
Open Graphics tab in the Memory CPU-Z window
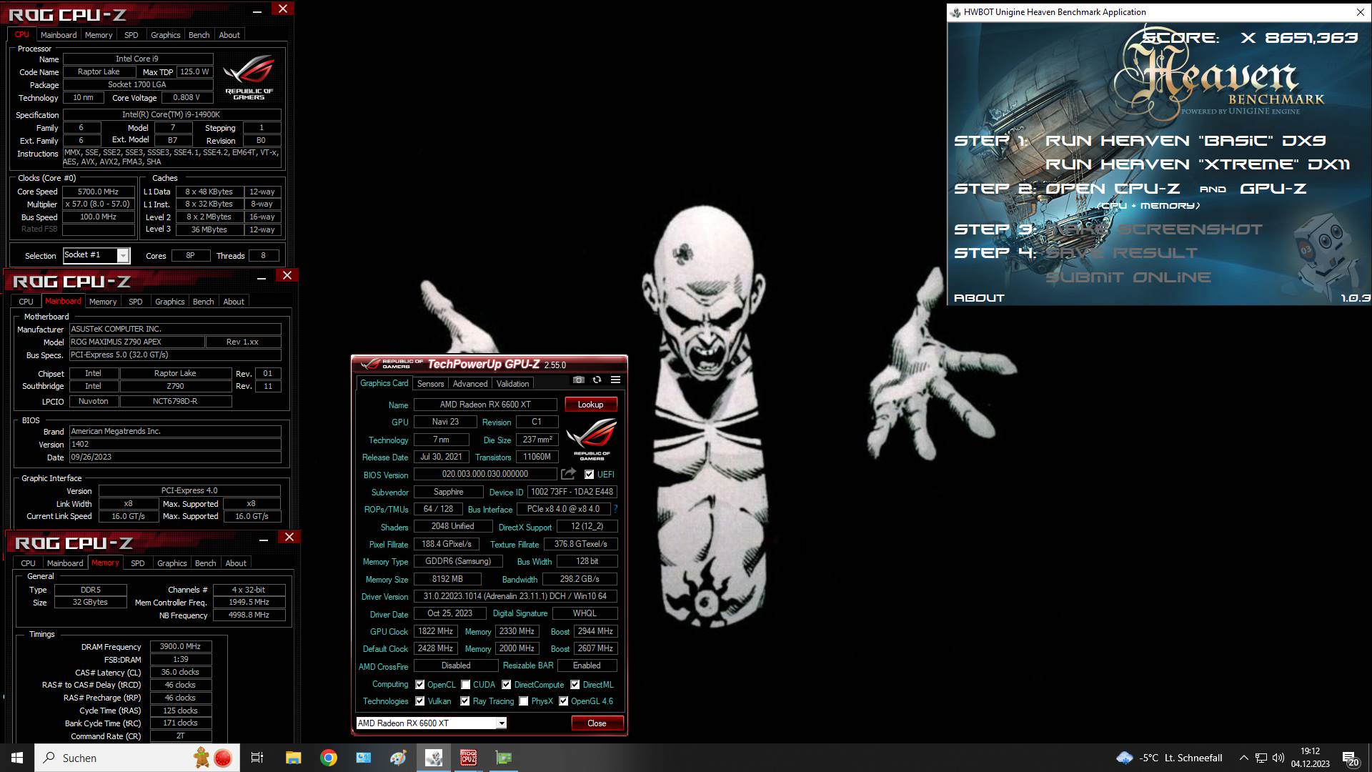click(x=172, y=563)
